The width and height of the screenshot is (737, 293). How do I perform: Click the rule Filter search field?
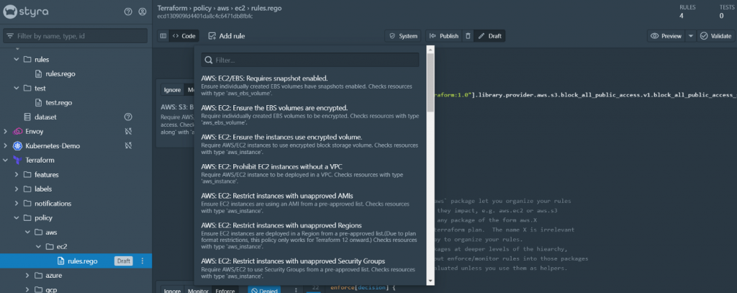(x=310, y=60)
